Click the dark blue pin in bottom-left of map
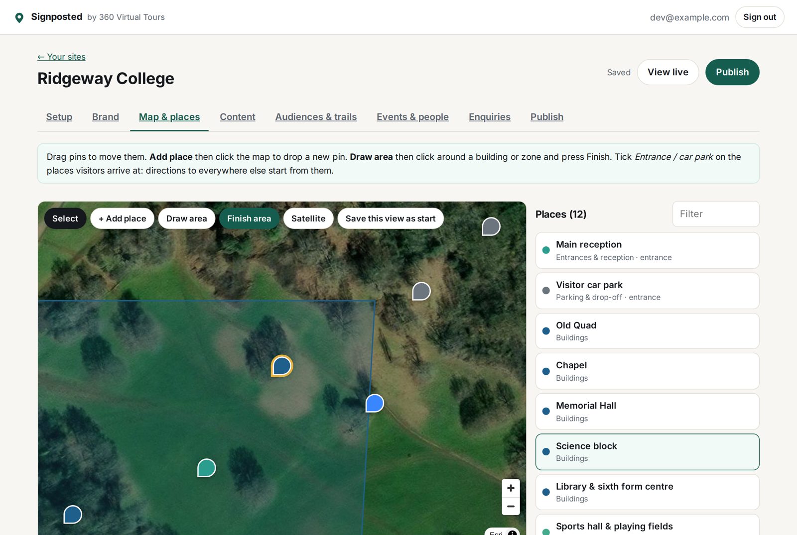The image size is (797, 535). pyautogui.click(x=73, y=515)
